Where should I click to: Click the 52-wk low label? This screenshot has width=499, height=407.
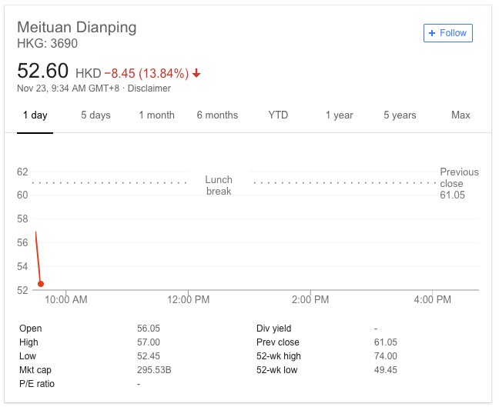tap(277, 370)
